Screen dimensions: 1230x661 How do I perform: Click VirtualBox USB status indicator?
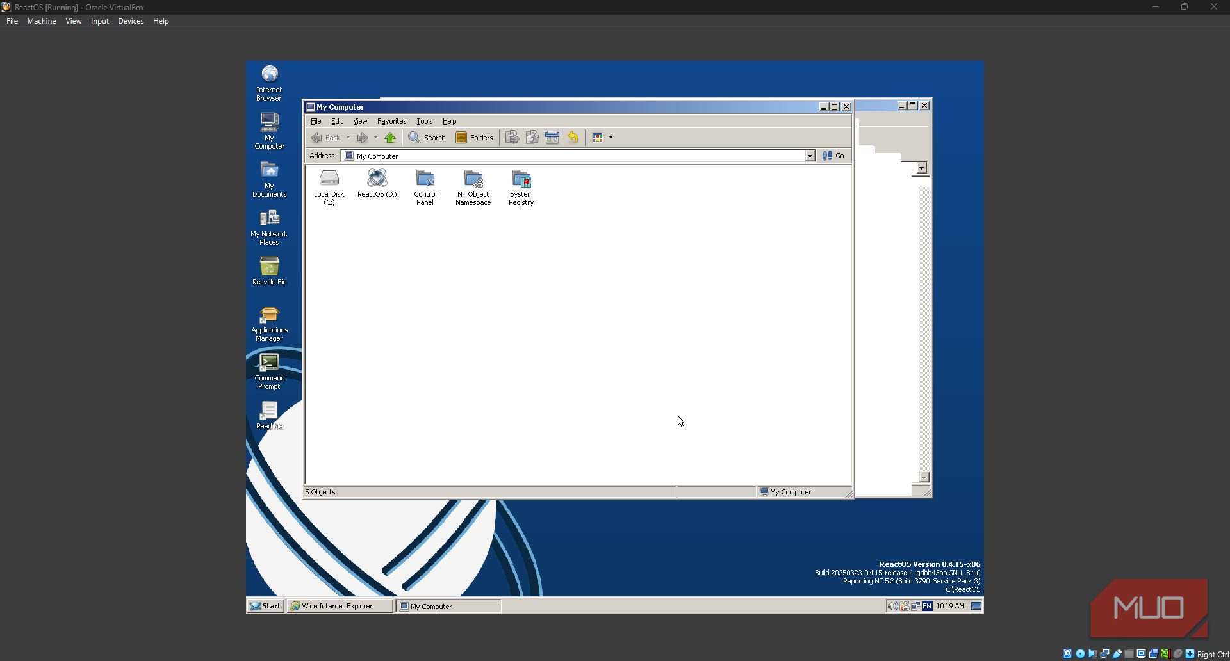coord(1117,654)
